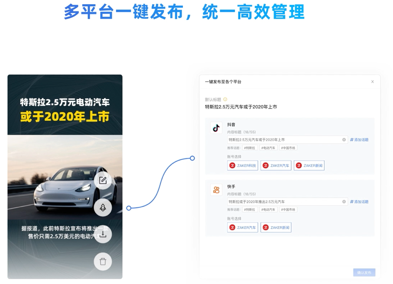Select #特斯拉 recommended topic under Douyin
Viewport: 393px width, 284px height.
(250, 148)
